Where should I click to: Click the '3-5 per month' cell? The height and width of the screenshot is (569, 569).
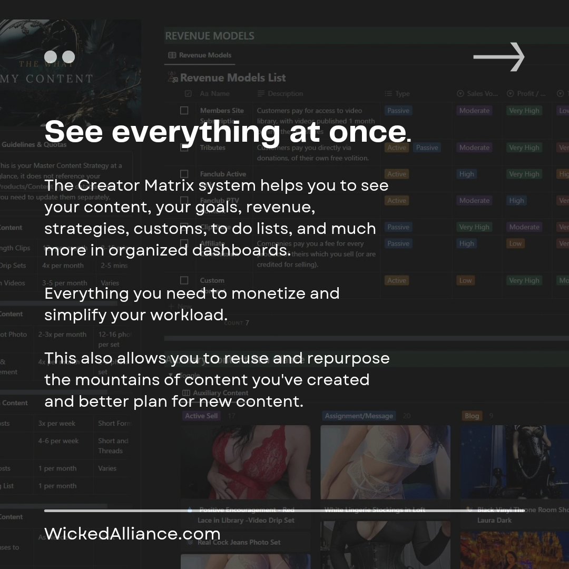(65, 283)
